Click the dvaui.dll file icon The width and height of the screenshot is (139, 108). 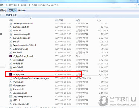coord(11,31)
